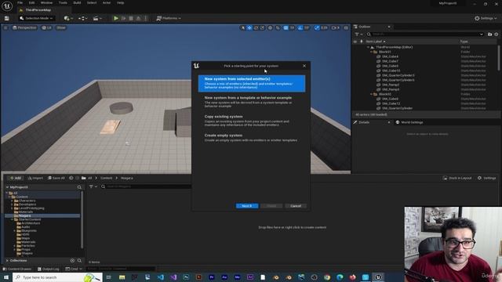Close the Pick a starting point dialog
The width and height of the screenshot is (502, 282).
click(x=304, y=66)
